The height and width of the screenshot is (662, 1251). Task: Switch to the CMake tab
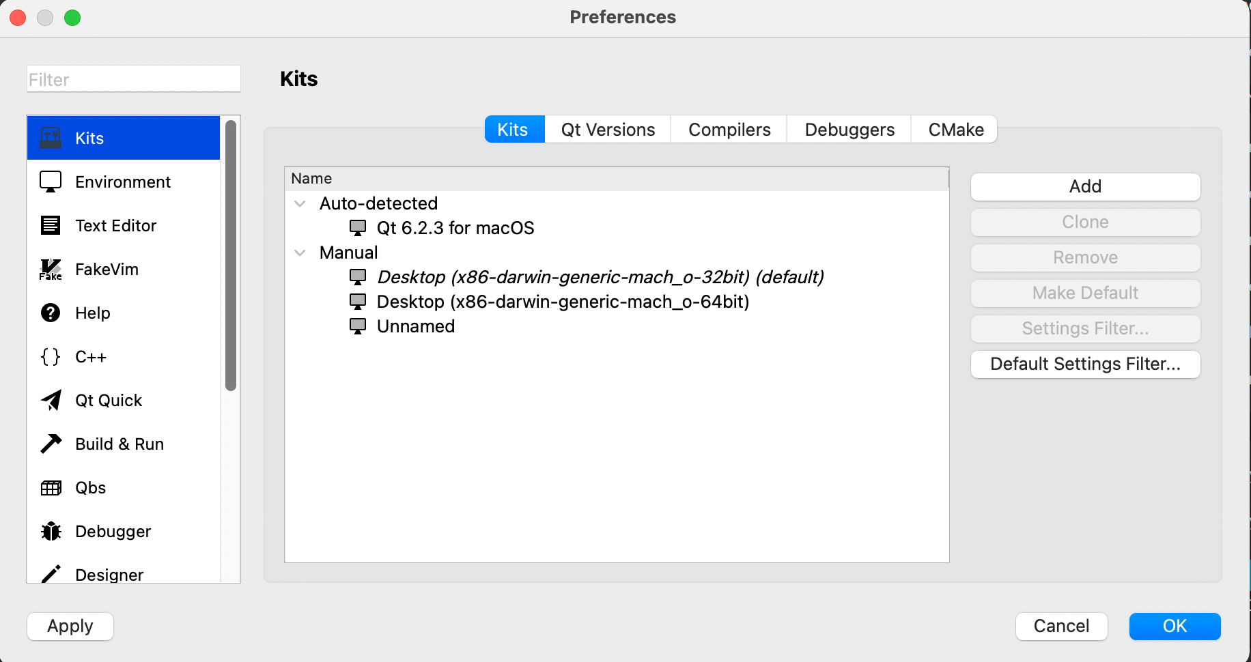(x=955, y=130)
